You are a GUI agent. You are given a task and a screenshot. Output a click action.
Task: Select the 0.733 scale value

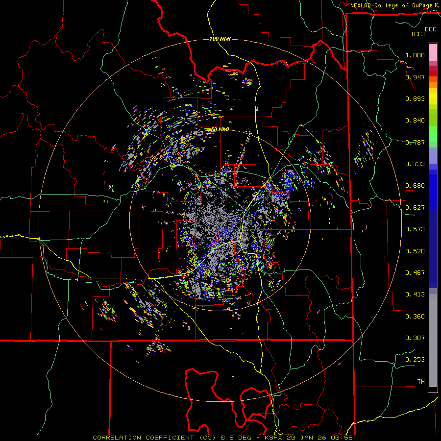click(415, 164)
